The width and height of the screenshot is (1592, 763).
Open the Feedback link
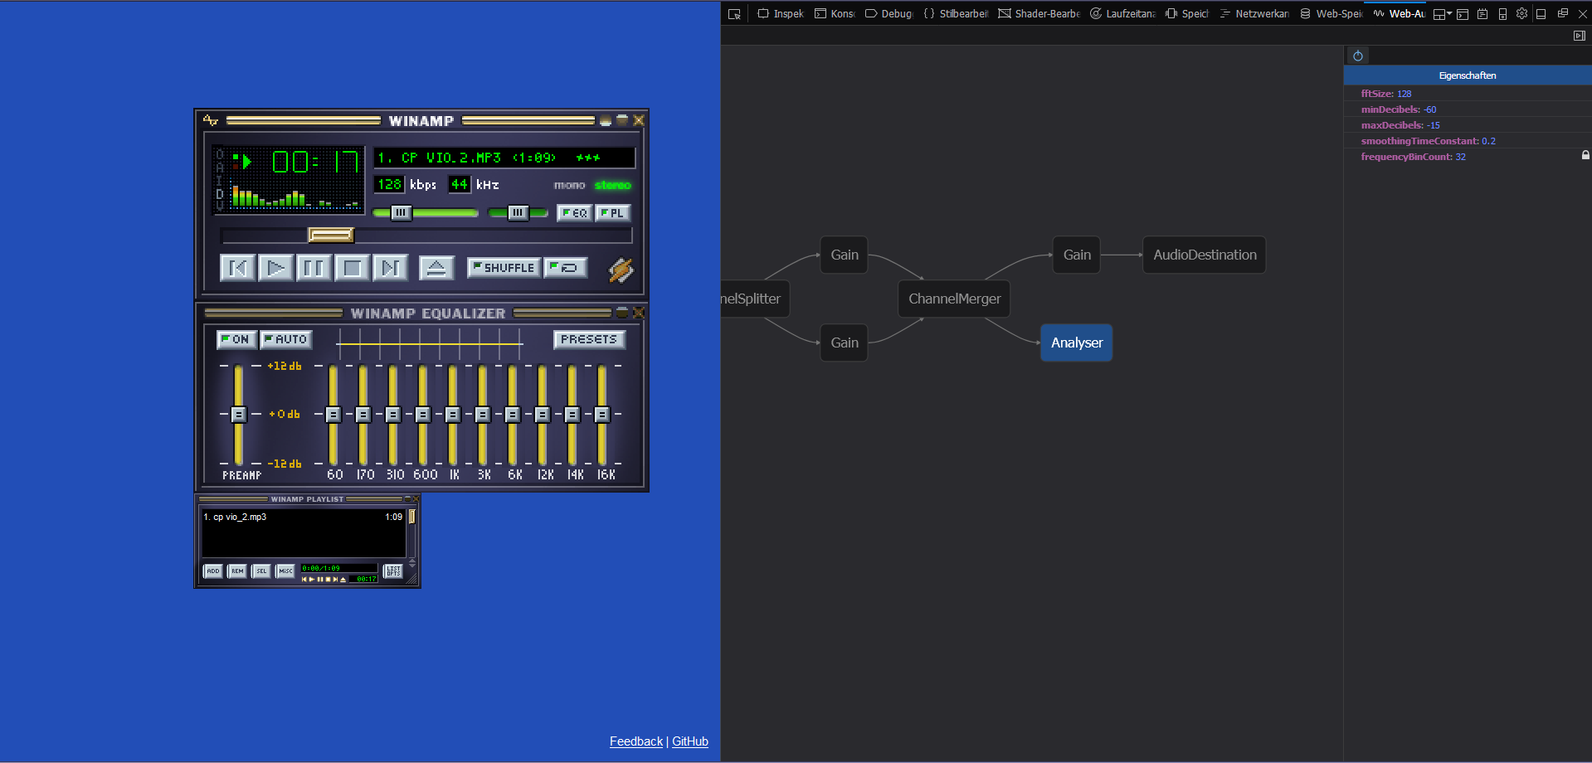tap(636, 741)
